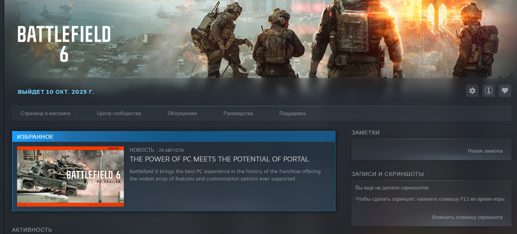The image size is (517, 234).
Task: Open Обсуждения tab
Action: (x=182, y=114)
